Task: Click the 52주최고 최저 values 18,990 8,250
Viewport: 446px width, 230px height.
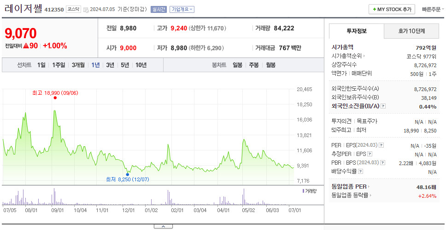Action: coord(420,131)
